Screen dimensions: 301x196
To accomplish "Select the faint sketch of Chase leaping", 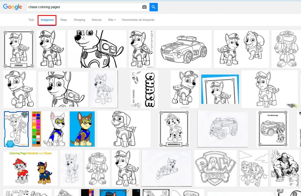I will (x=167, y=168).
